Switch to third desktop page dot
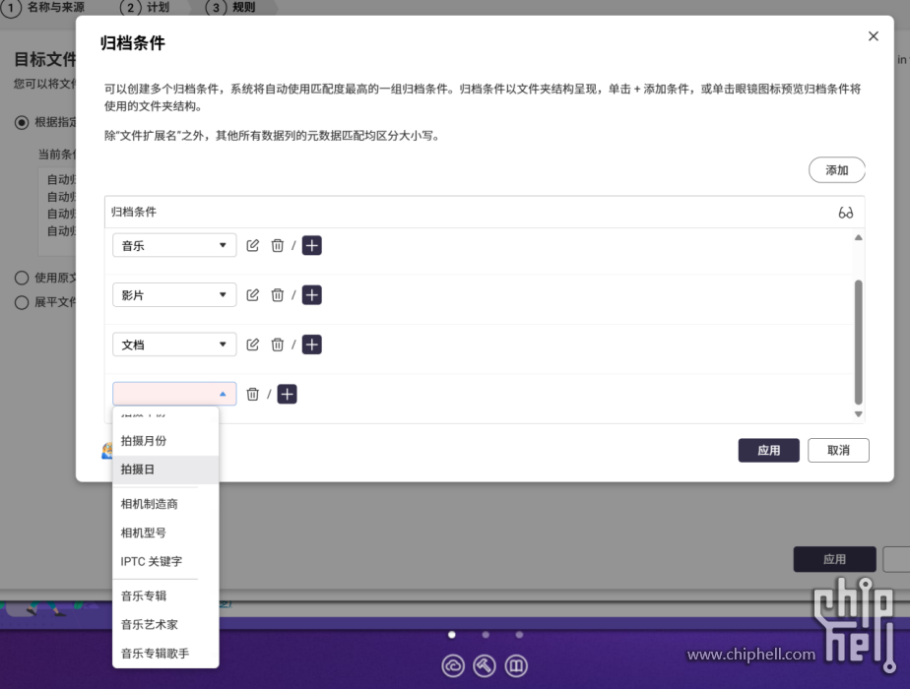The image size is (910, 689). coord(519,635)
